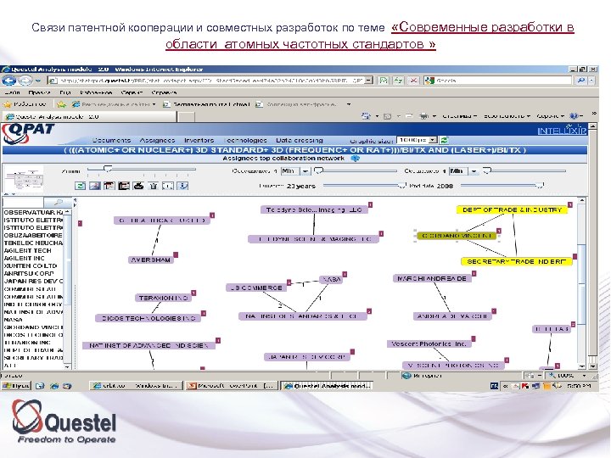
Task: Open the second Occurrences Min dropdown
Action: 474,171
